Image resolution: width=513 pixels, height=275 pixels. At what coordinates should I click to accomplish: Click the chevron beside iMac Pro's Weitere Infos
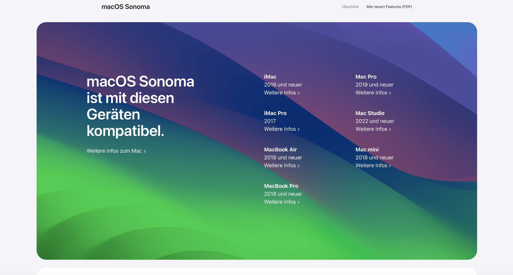click(x=299, y=129)
